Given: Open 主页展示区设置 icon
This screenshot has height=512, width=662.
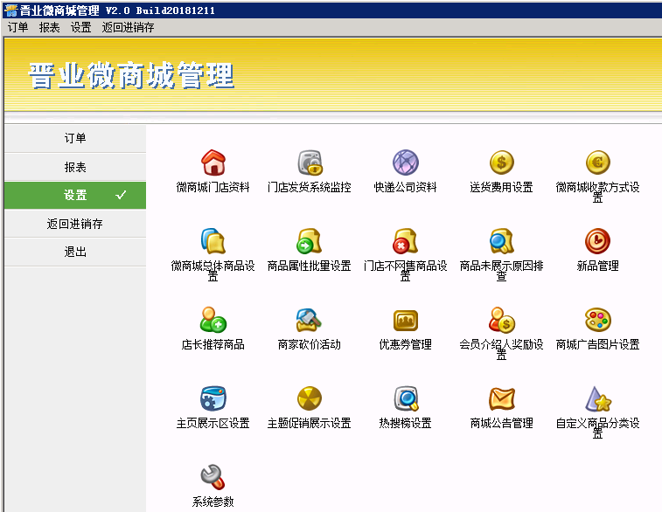Looking at the screenshot, I should click(x=213, y=398).
